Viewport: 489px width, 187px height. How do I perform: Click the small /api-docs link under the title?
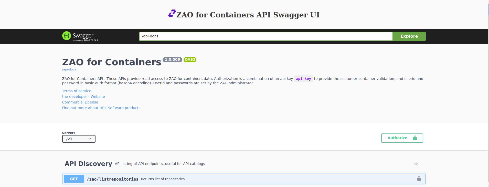click(x=69, y=69)
